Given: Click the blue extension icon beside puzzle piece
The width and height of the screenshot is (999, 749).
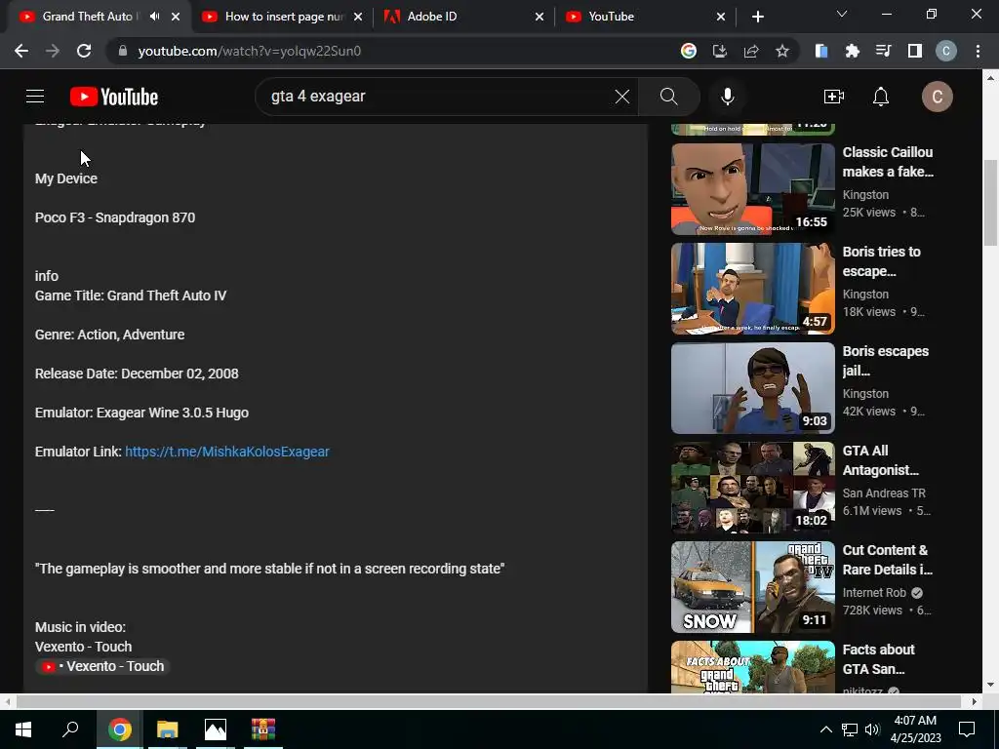Looking at the screenshot, I should coord(821,51).
